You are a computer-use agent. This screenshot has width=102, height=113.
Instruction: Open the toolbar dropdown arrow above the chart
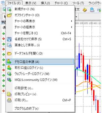pos(76,17)
